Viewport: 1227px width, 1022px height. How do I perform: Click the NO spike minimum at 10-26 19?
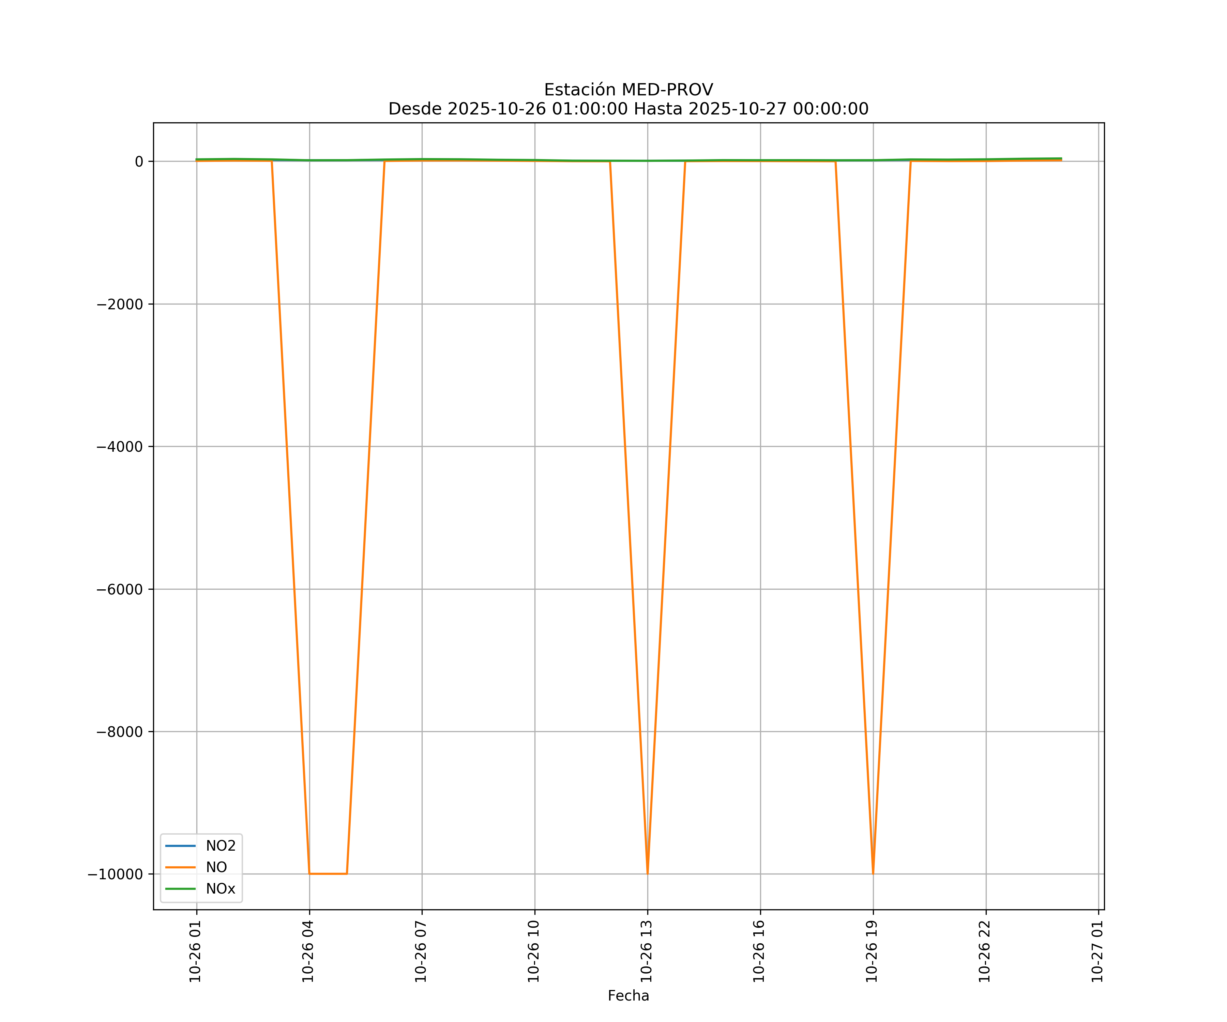(x=873, y=872)
